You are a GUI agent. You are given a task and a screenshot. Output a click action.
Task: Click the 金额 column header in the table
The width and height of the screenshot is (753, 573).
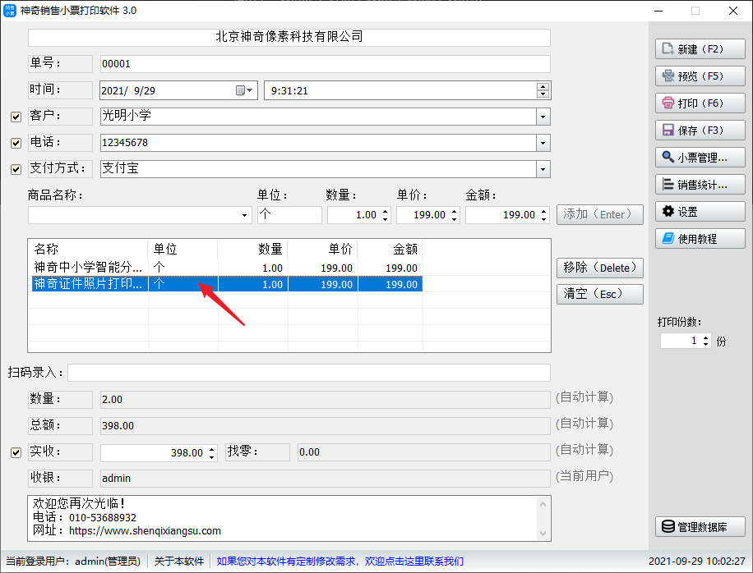[390, 249]
